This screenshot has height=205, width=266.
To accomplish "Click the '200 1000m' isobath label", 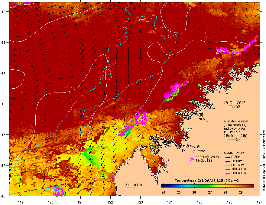I will pyautogui.click(x=133, y=185).
